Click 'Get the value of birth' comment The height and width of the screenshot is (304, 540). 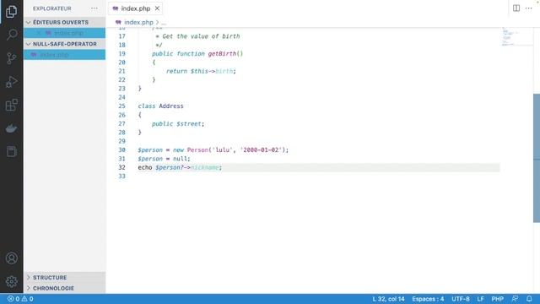[x=201, y=36]
